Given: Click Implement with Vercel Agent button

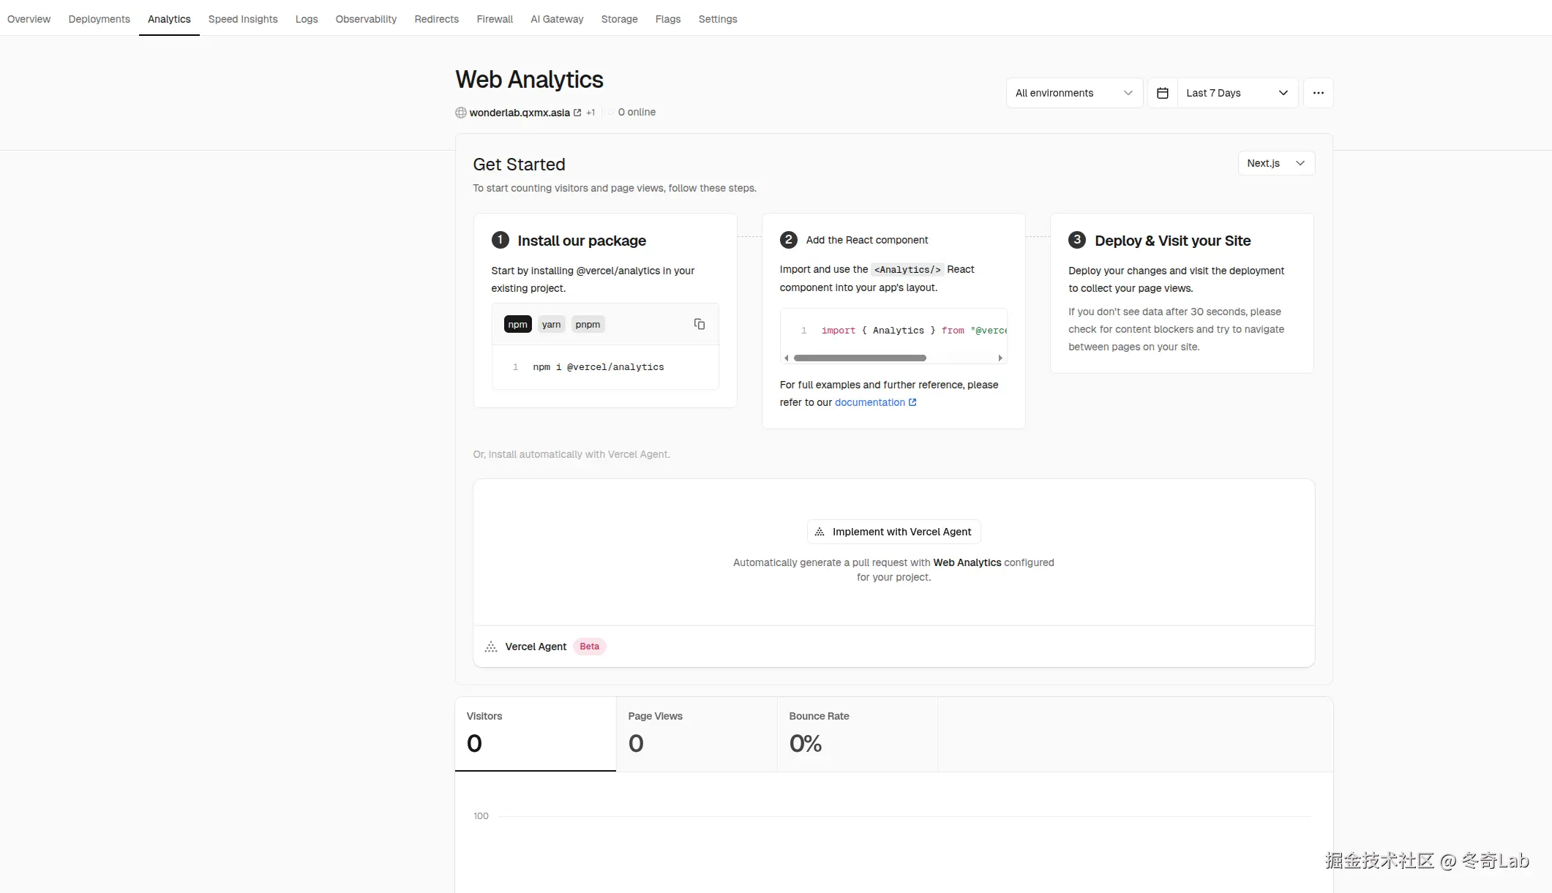Looking at the screenshot, I should pos(893,532).
